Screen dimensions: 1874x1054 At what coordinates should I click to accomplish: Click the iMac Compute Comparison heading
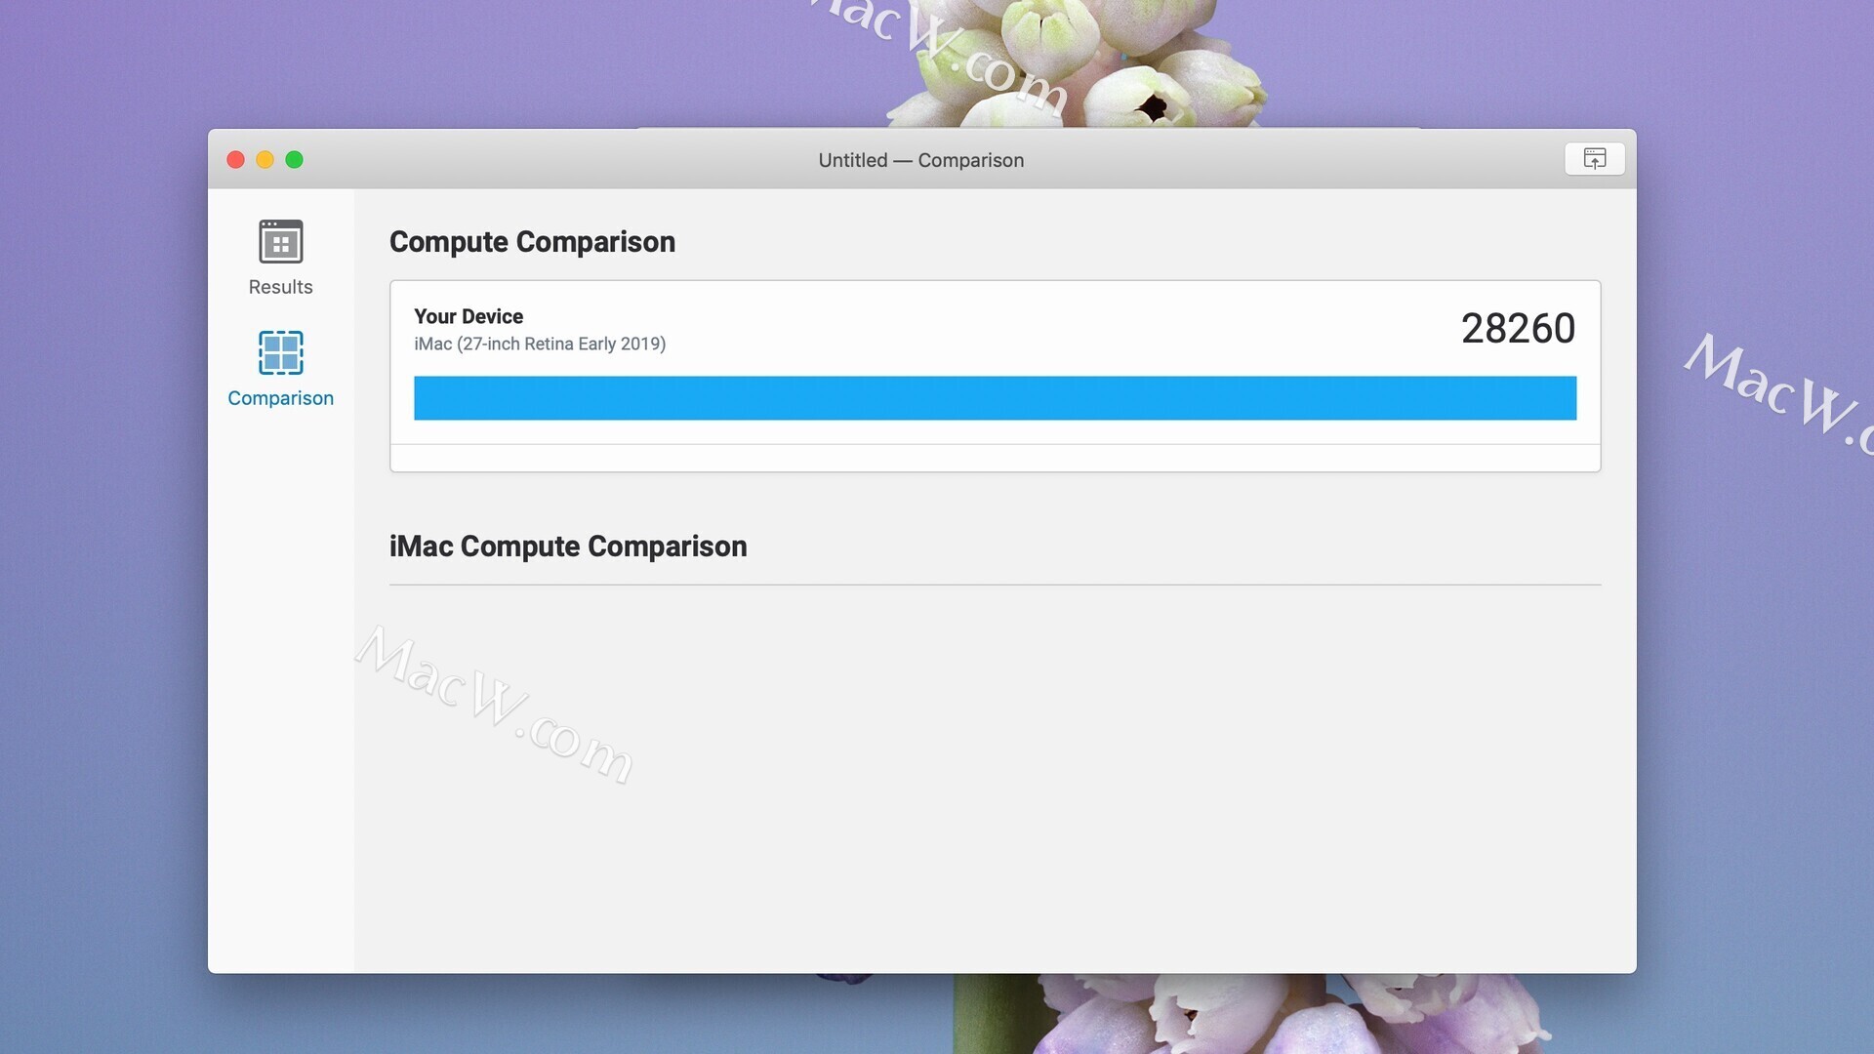[568, 547]
